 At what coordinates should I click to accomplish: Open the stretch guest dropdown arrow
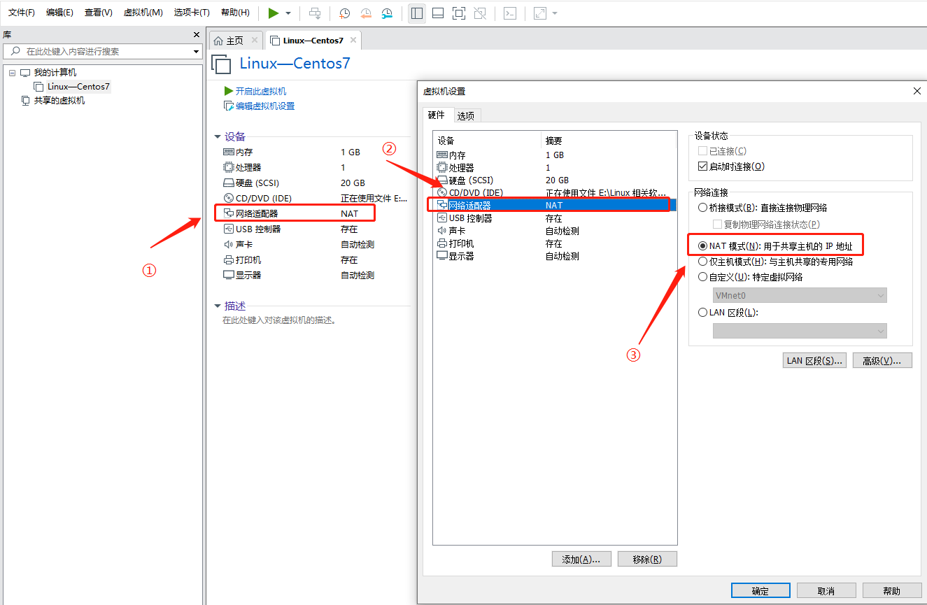(x=555, y=13)
